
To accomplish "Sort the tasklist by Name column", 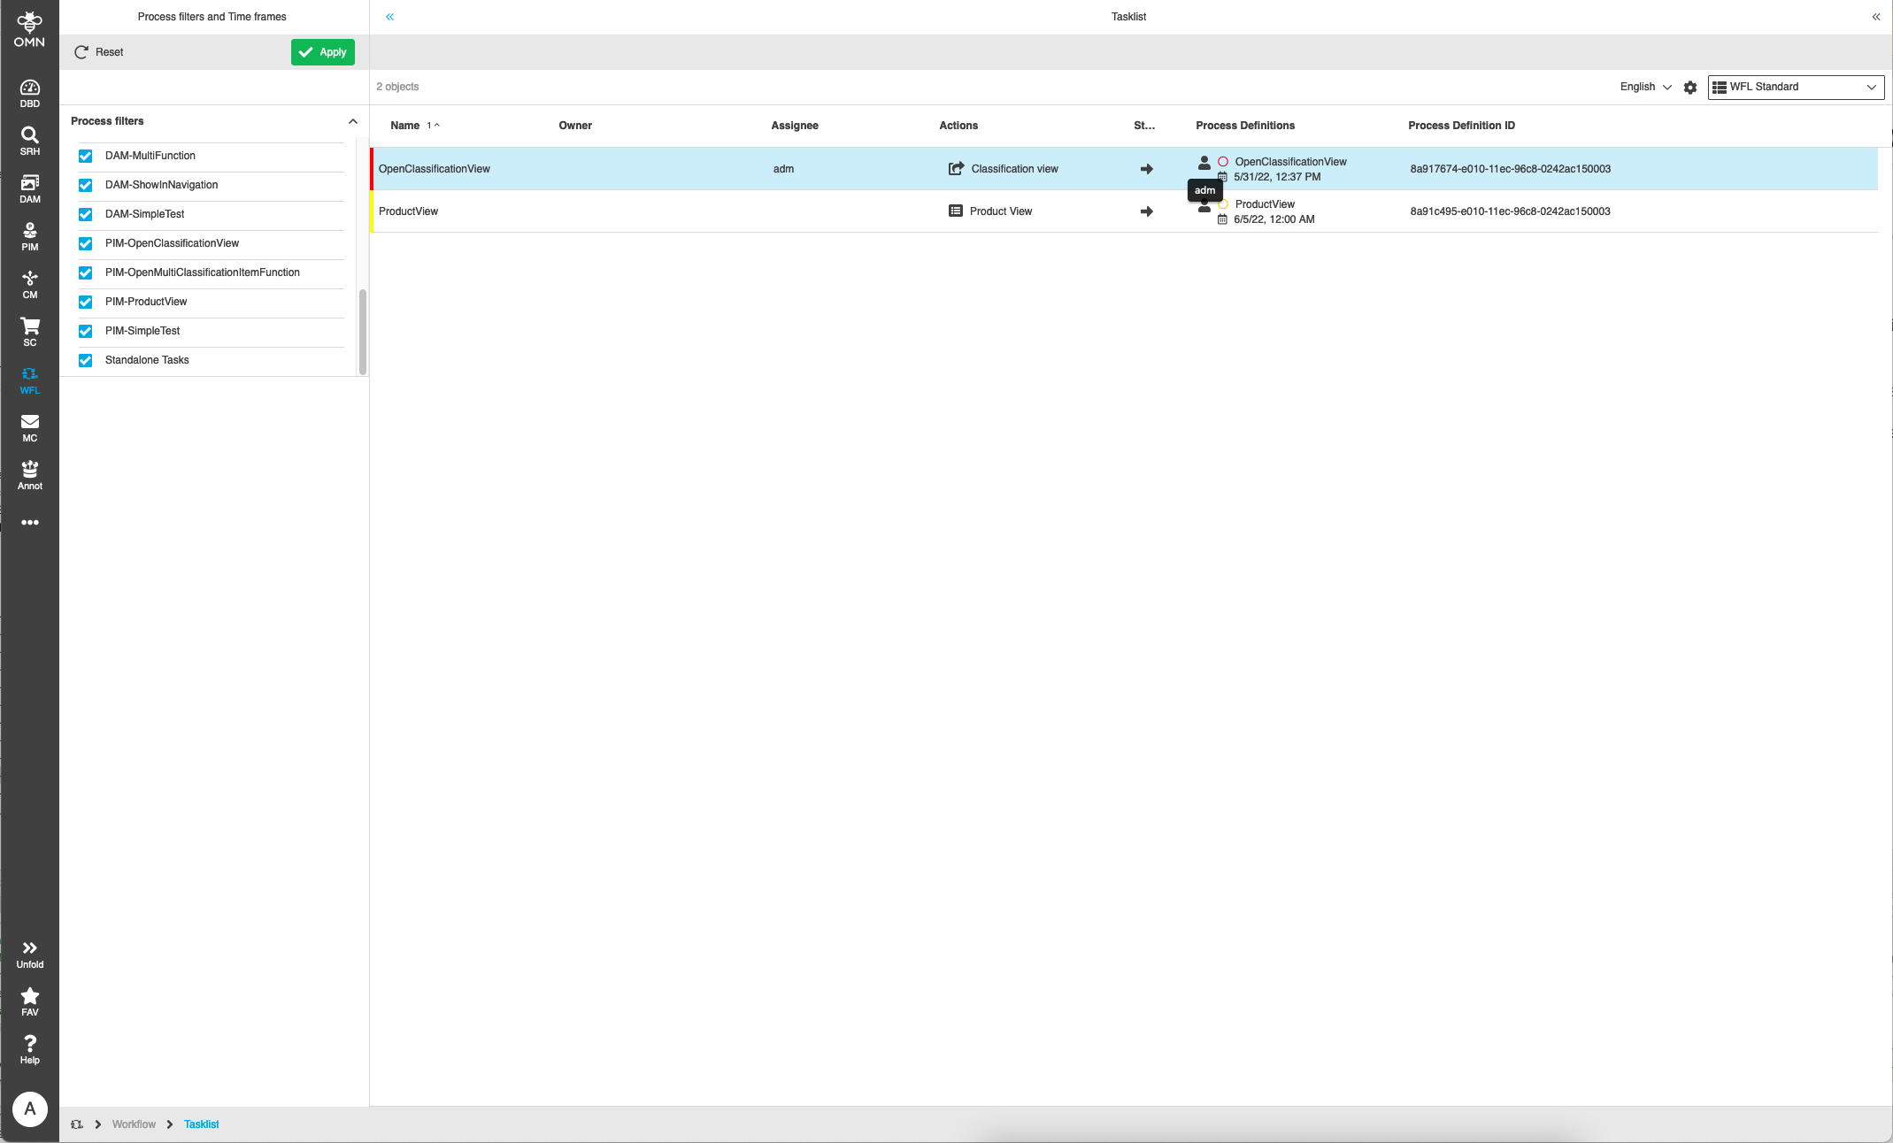I will click(x=404, y=126).
